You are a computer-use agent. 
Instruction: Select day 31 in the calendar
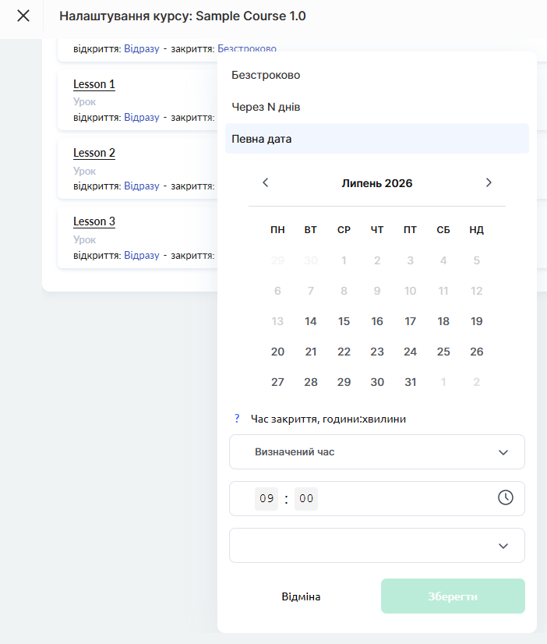point(411,382)
